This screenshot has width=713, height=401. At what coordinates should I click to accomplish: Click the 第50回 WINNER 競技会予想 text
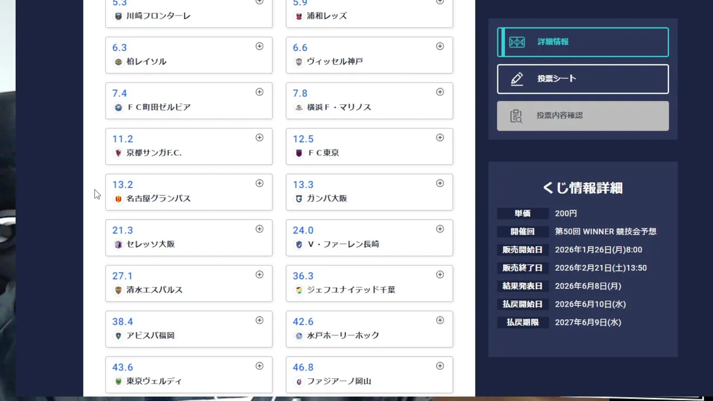tap(605, 232)
